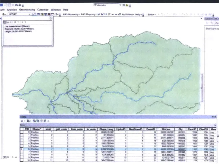Click the Shape_Leng column header

(106, 129)
